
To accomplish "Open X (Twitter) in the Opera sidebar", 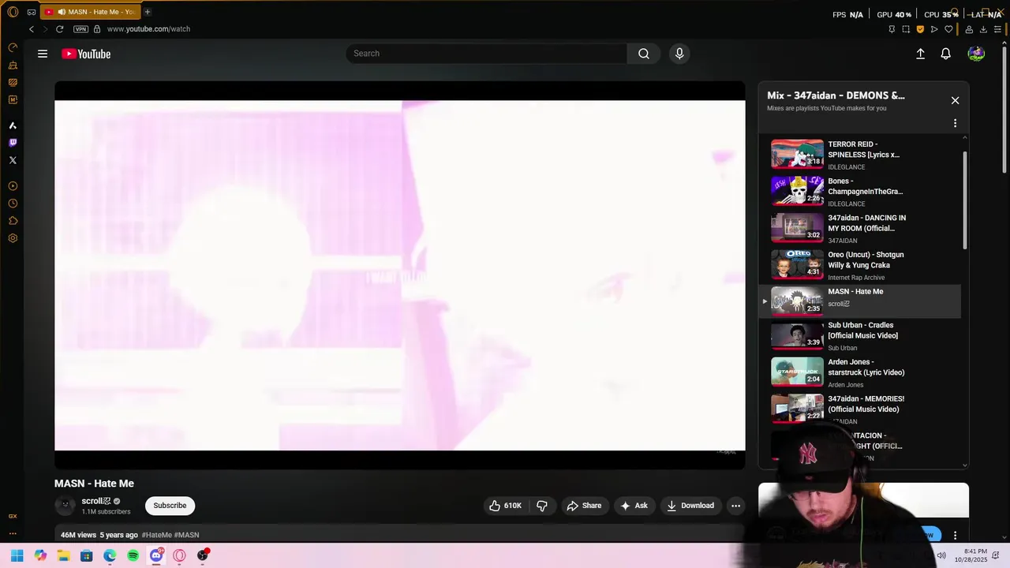I will coord(13,160).
